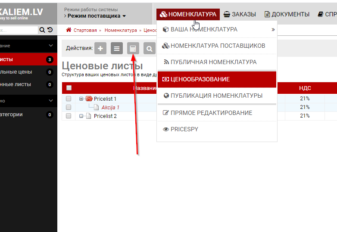Open the Akcija 1 price list
The image size is (337, 232).
[110, 108]
